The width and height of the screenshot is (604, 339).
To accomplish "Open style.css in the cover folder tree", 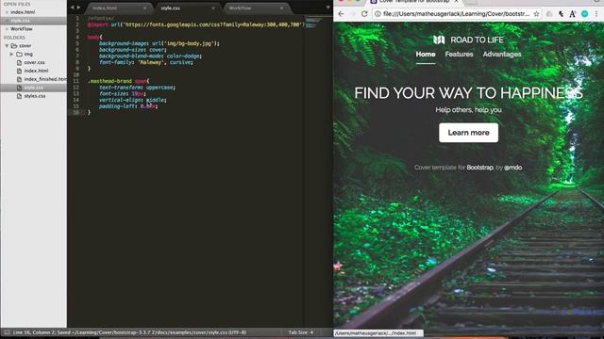I will tap(34, 88).
